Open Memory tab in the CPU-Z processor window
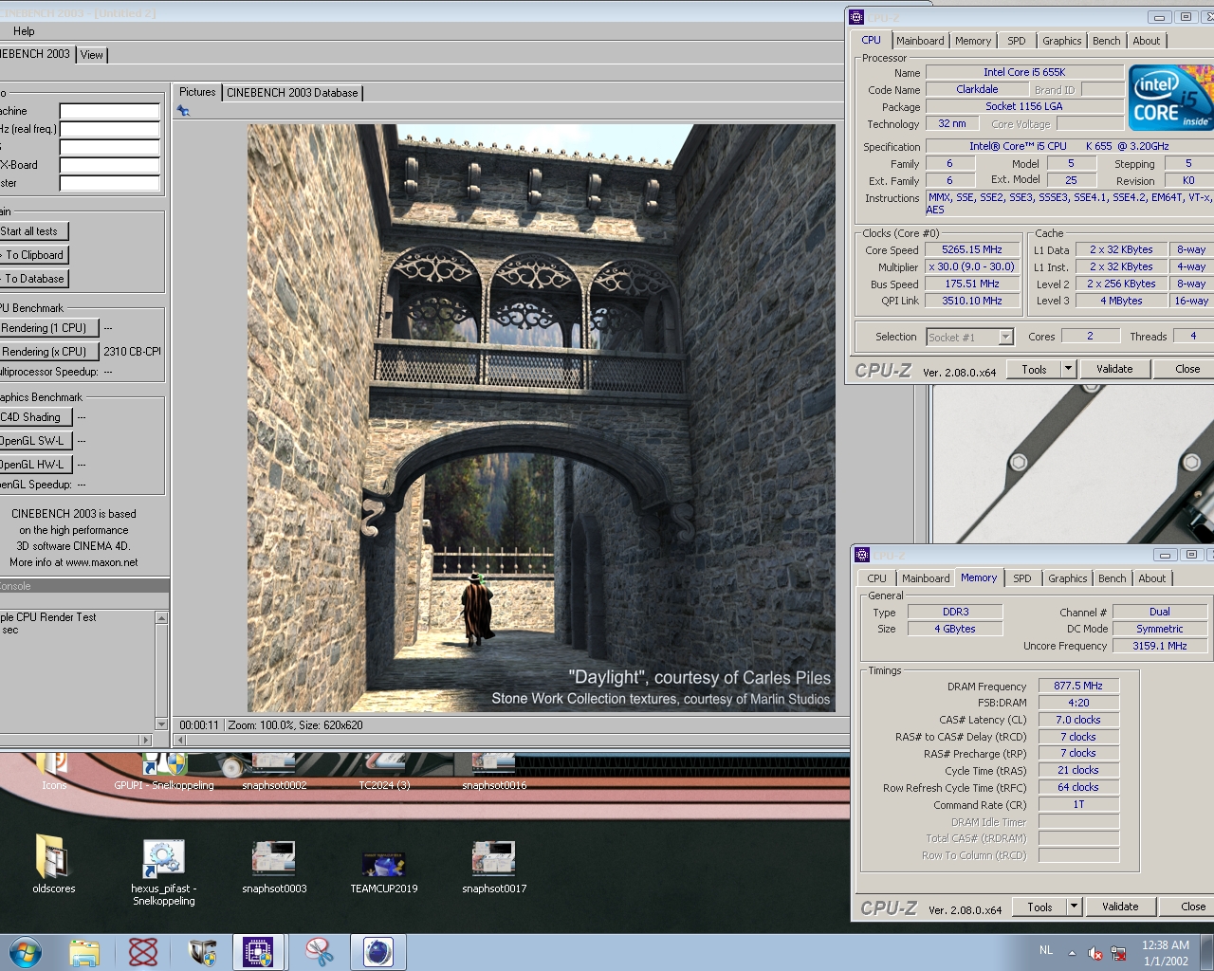This screenshot has width=1214, height=971. click(973, 41)
